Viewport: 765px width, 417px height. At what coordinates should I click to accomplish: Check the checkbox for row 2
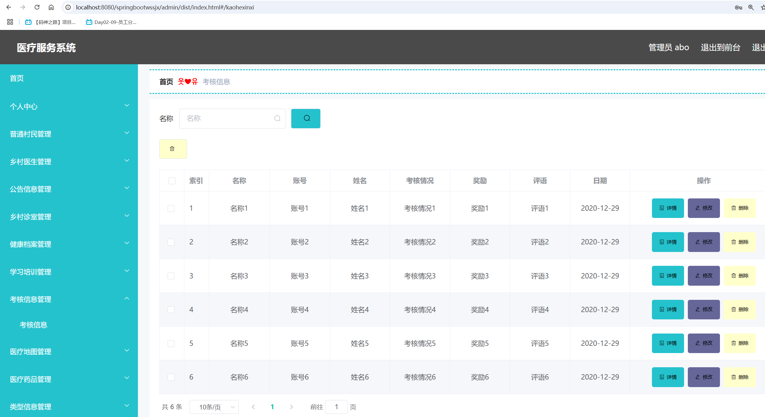(x=171, y=242)
